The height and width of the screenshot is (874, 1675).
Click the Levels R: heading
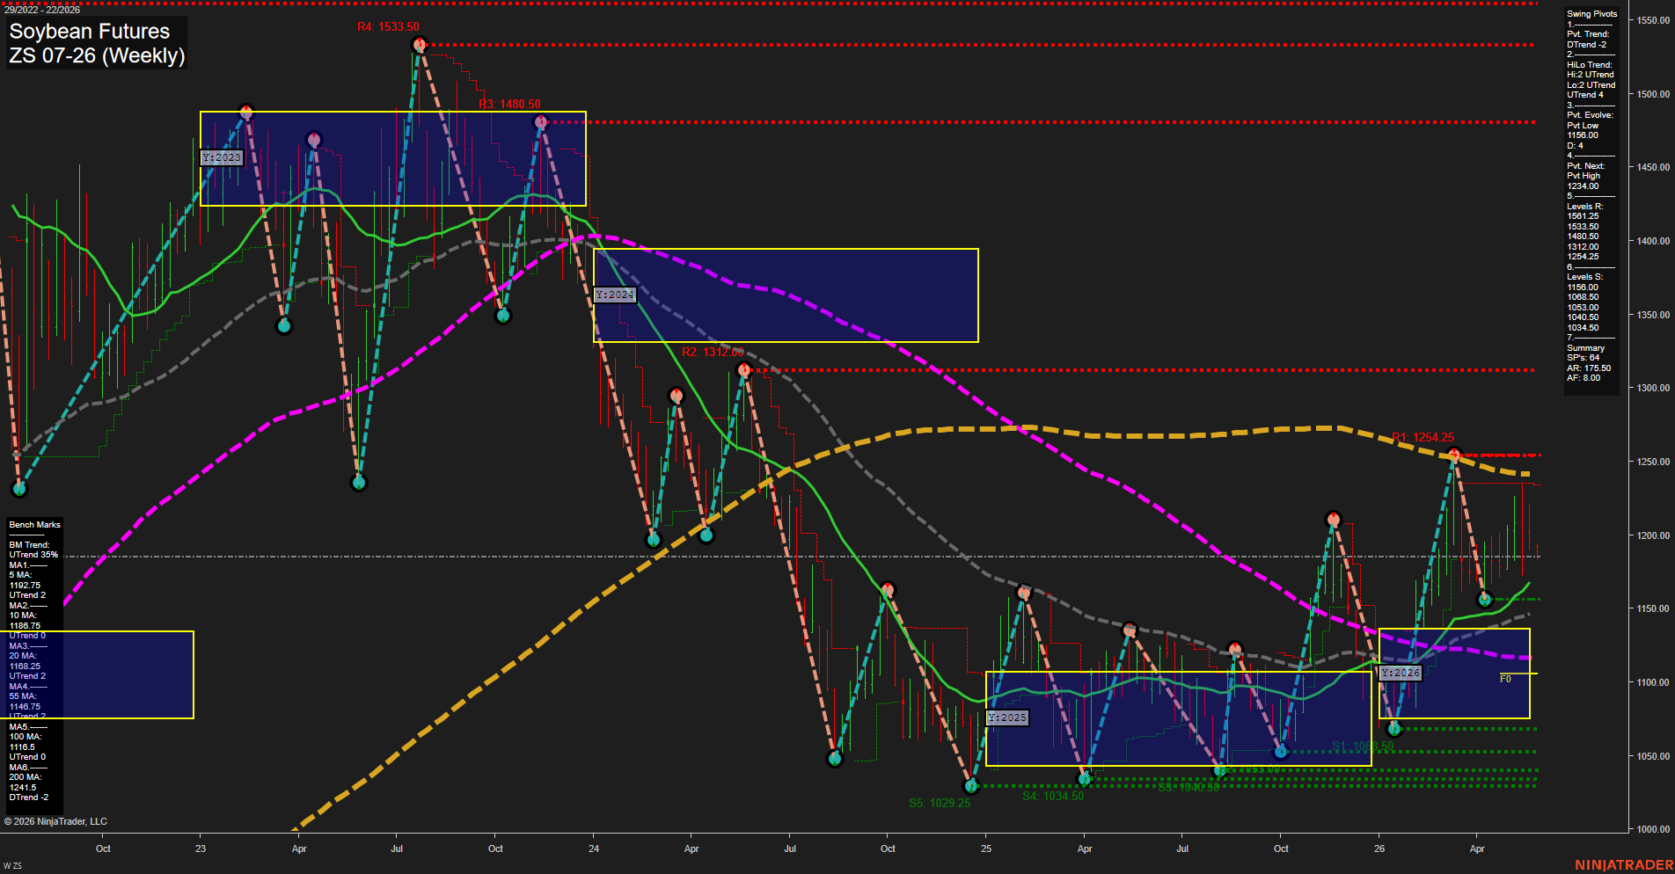[x=1584, y=207]
